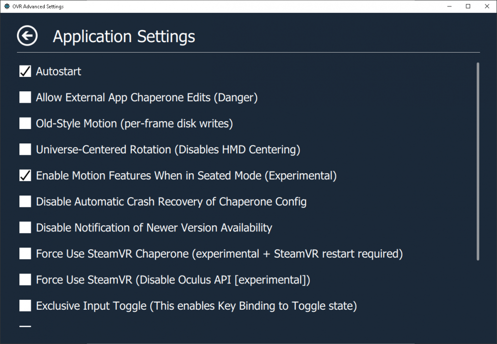Click the OVR Advanced Settings title icon
This screenshot has width=497, height=344.
[x=6, y=6]
